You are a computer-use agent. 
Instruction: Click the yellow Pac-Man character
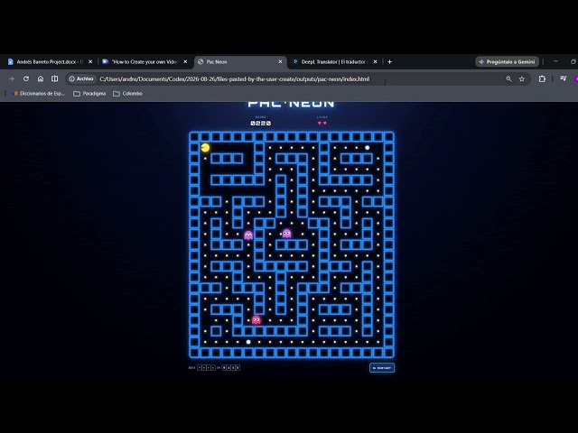[205, 148]
